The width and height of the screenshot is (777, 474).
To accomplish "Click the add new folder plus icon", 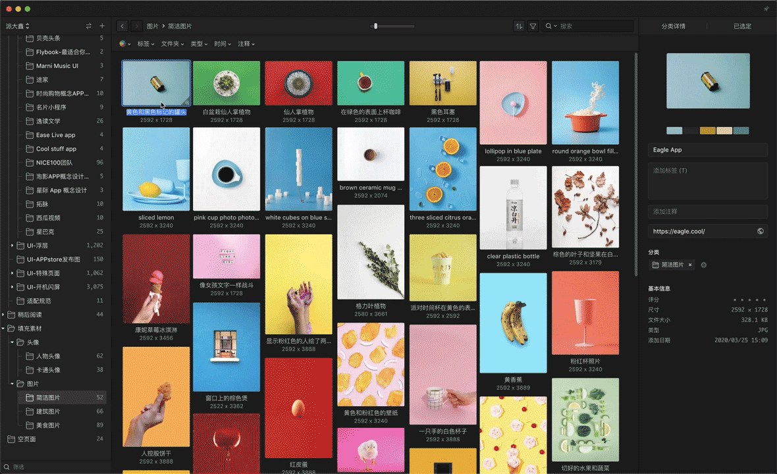I will click(x=102, y=26).
